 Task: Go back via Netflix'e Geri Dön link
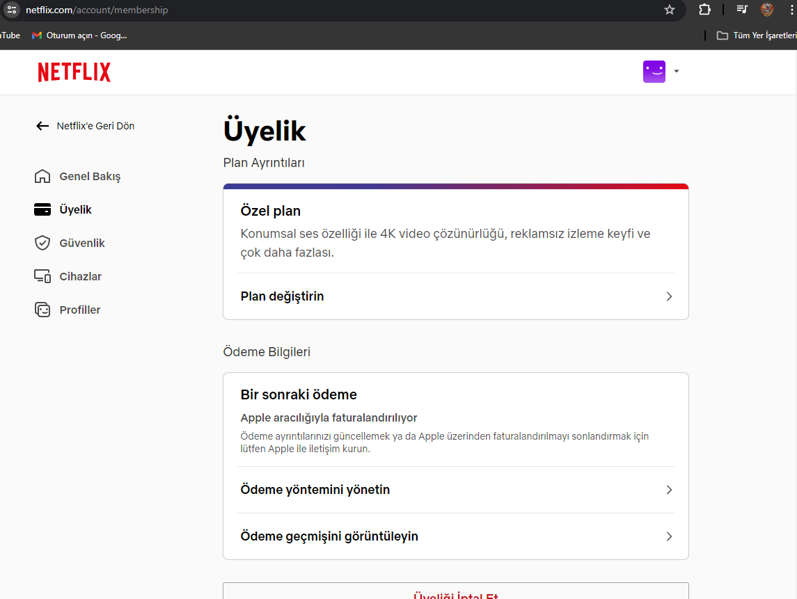[x=95, y=126]
